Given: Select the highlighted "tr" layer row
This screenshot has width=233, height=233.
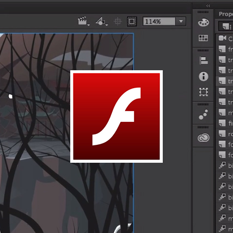Looking at the screenshot, I should [225, 81].
